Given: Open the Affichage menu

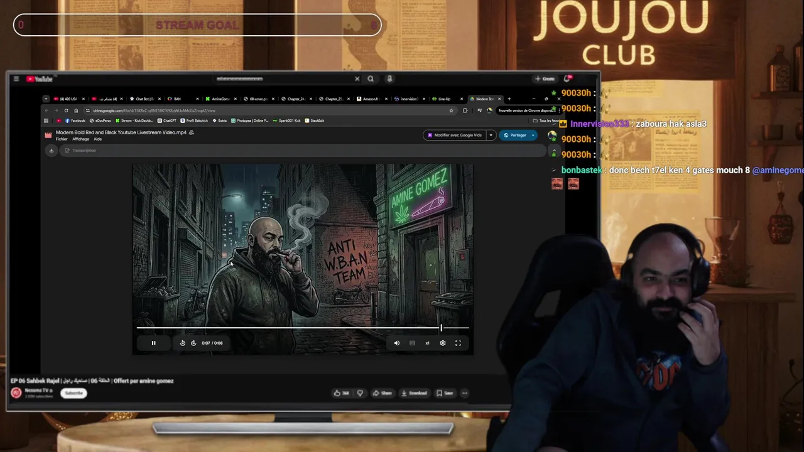Looking at the screenshot, I should [80, 139].
